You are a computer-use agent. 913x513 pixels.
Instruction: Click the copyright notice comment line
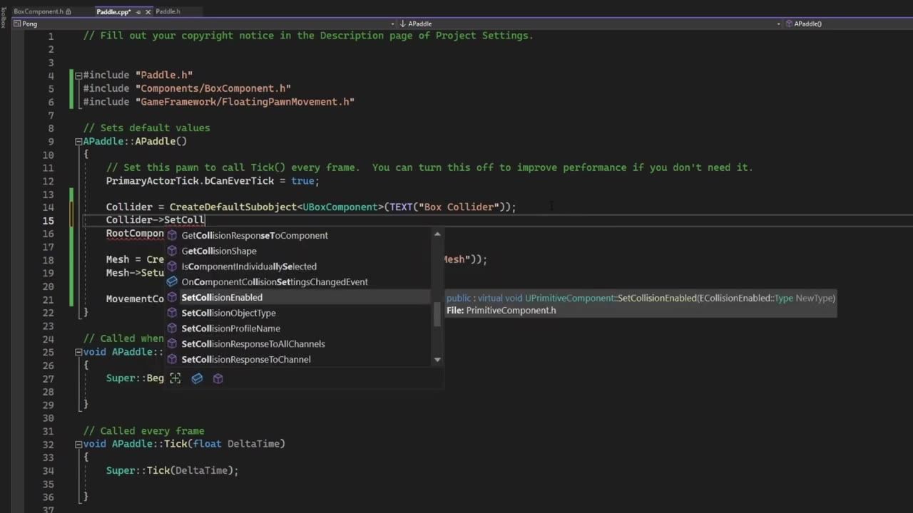[308, 36]
